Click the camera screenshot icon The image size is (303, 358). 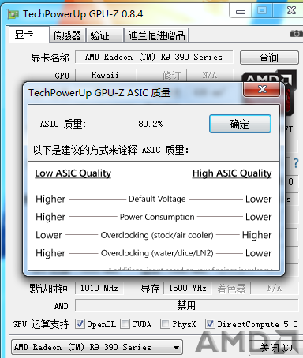coord(297,34)
